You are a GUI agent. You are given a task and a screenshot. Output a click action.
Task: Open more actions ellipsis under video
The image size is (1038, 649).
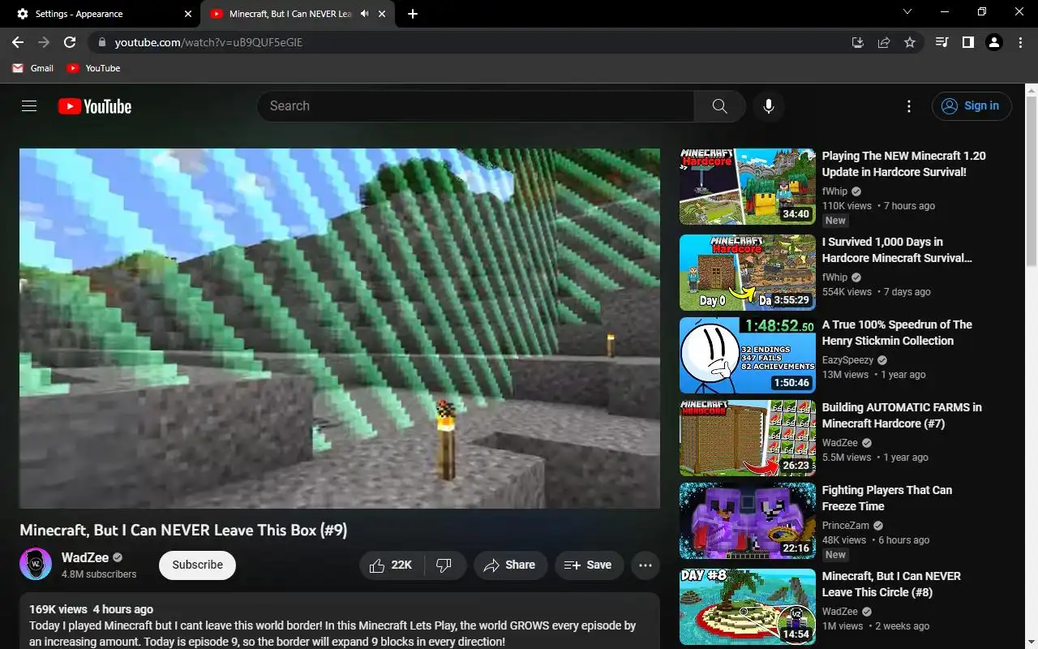pos(646,565)
